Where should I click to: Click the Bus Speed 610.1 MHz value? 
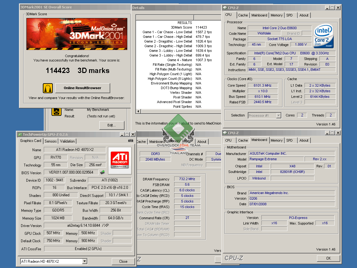[263, 97]
